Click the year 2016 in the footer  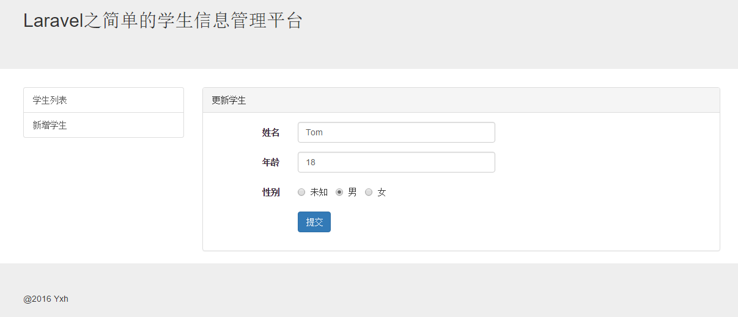[41, 299]
